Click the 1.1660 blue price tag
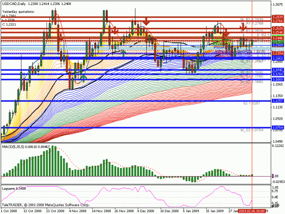 (278, 79)
